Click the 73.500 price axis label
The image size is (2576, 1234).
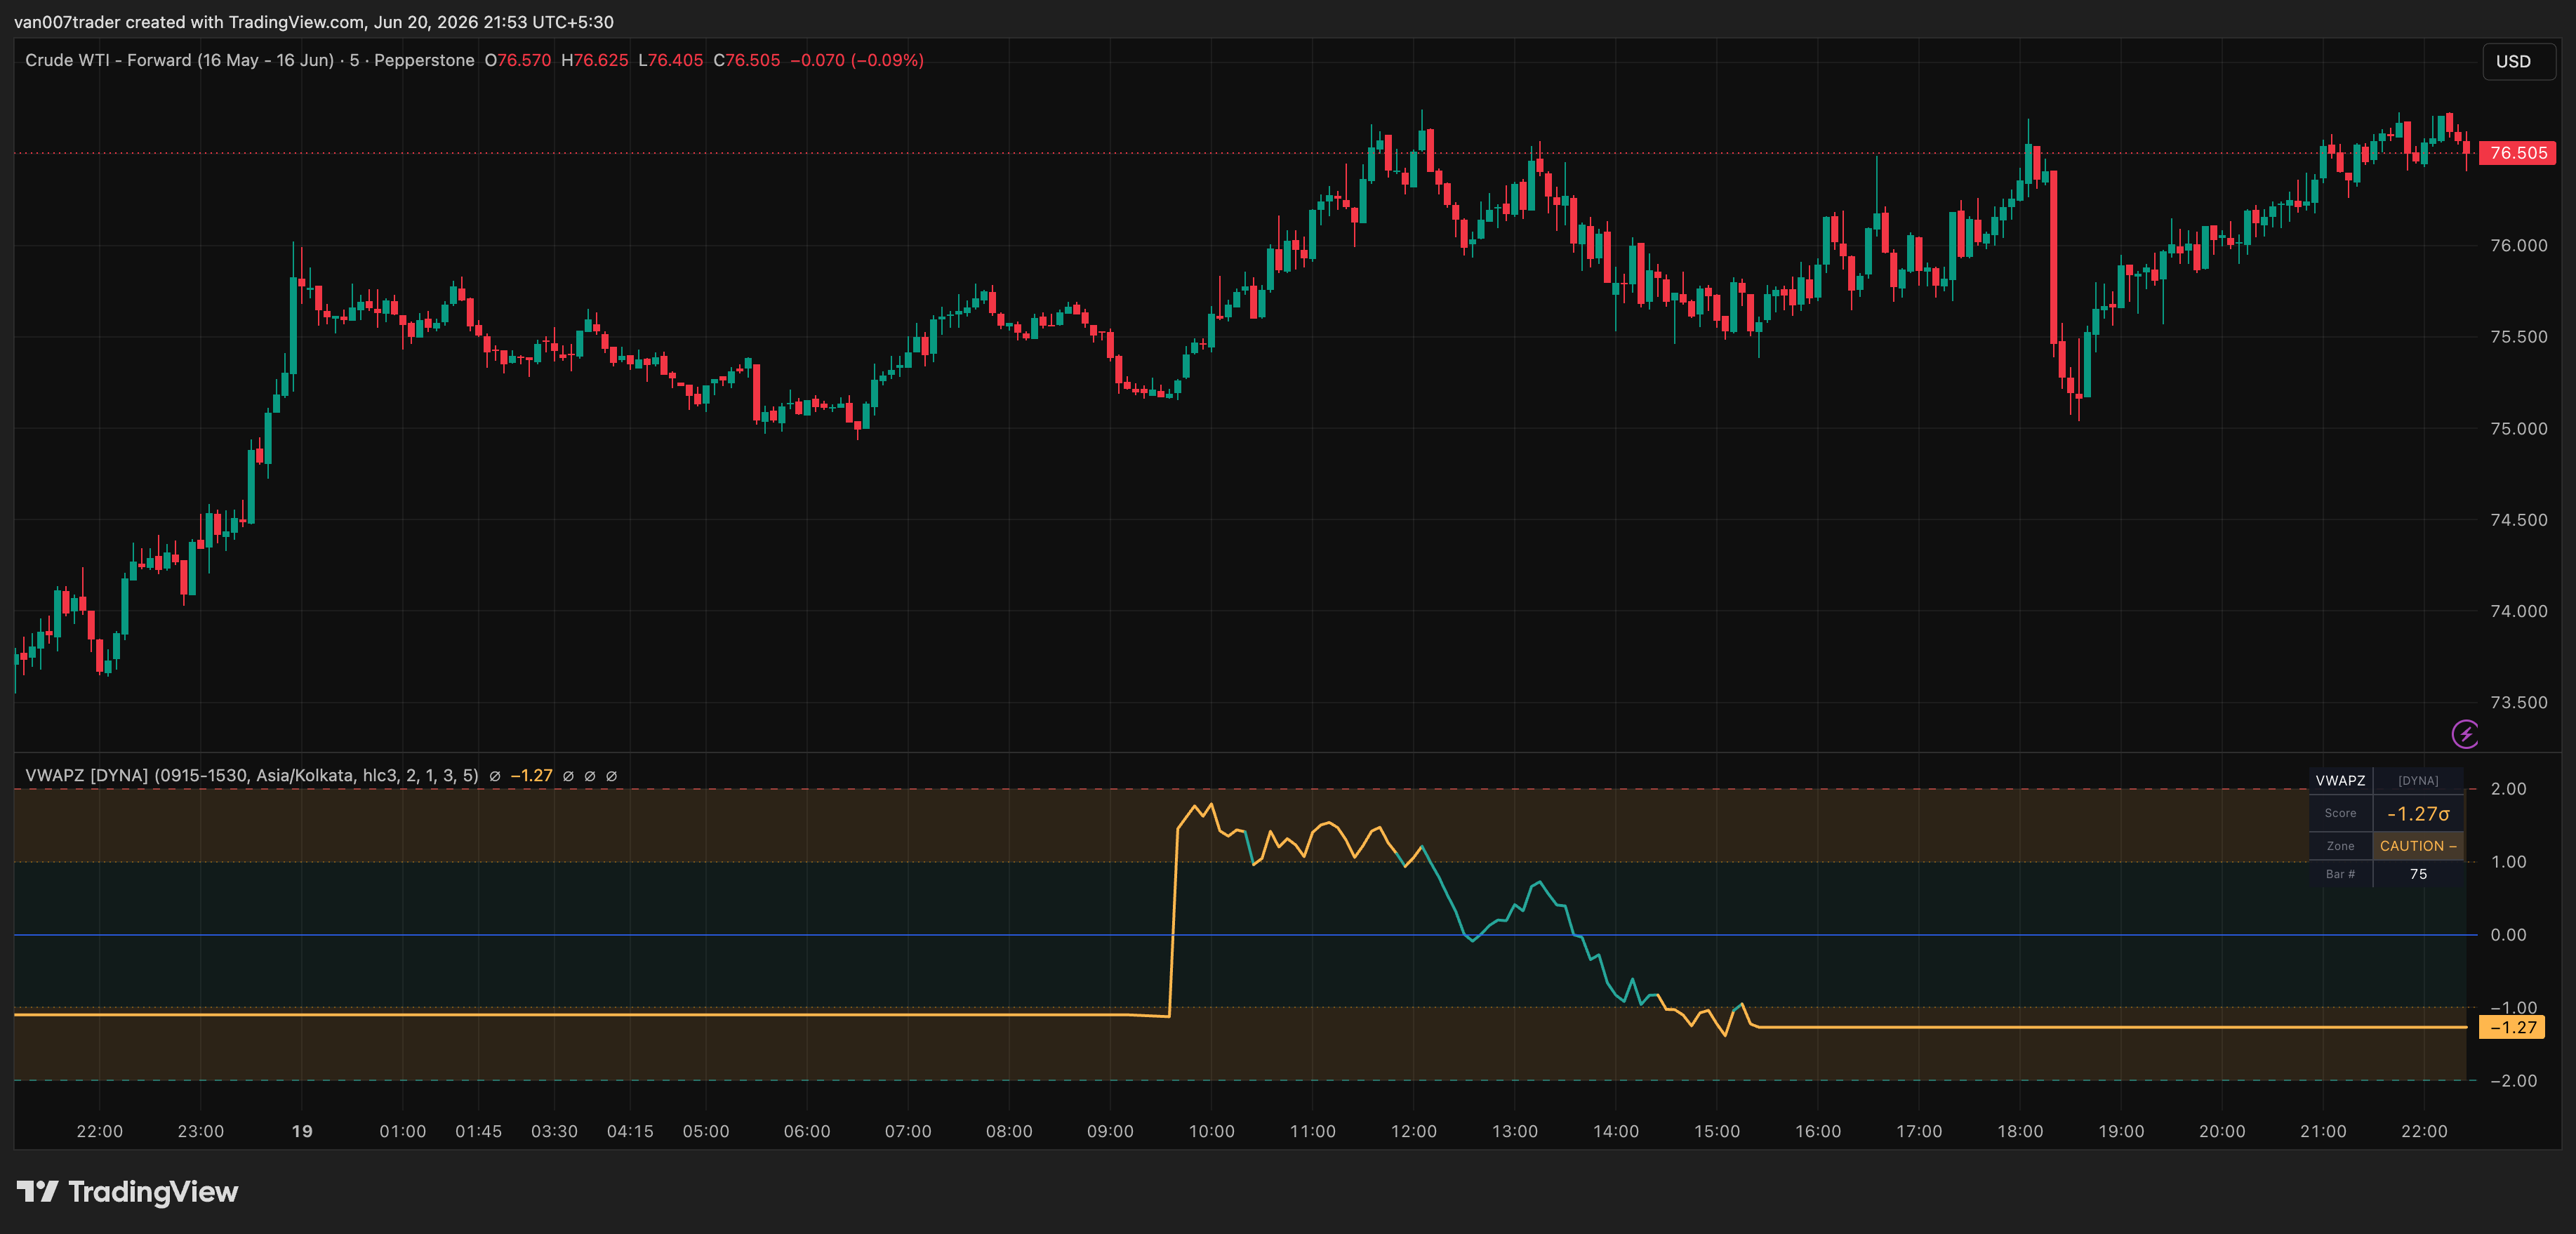tap(2518, 703)
